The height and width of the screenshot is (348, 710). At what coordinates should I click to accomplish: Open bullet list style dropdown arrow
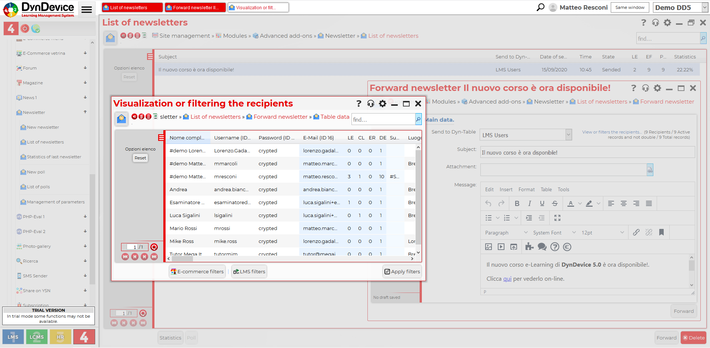[498, 218]
